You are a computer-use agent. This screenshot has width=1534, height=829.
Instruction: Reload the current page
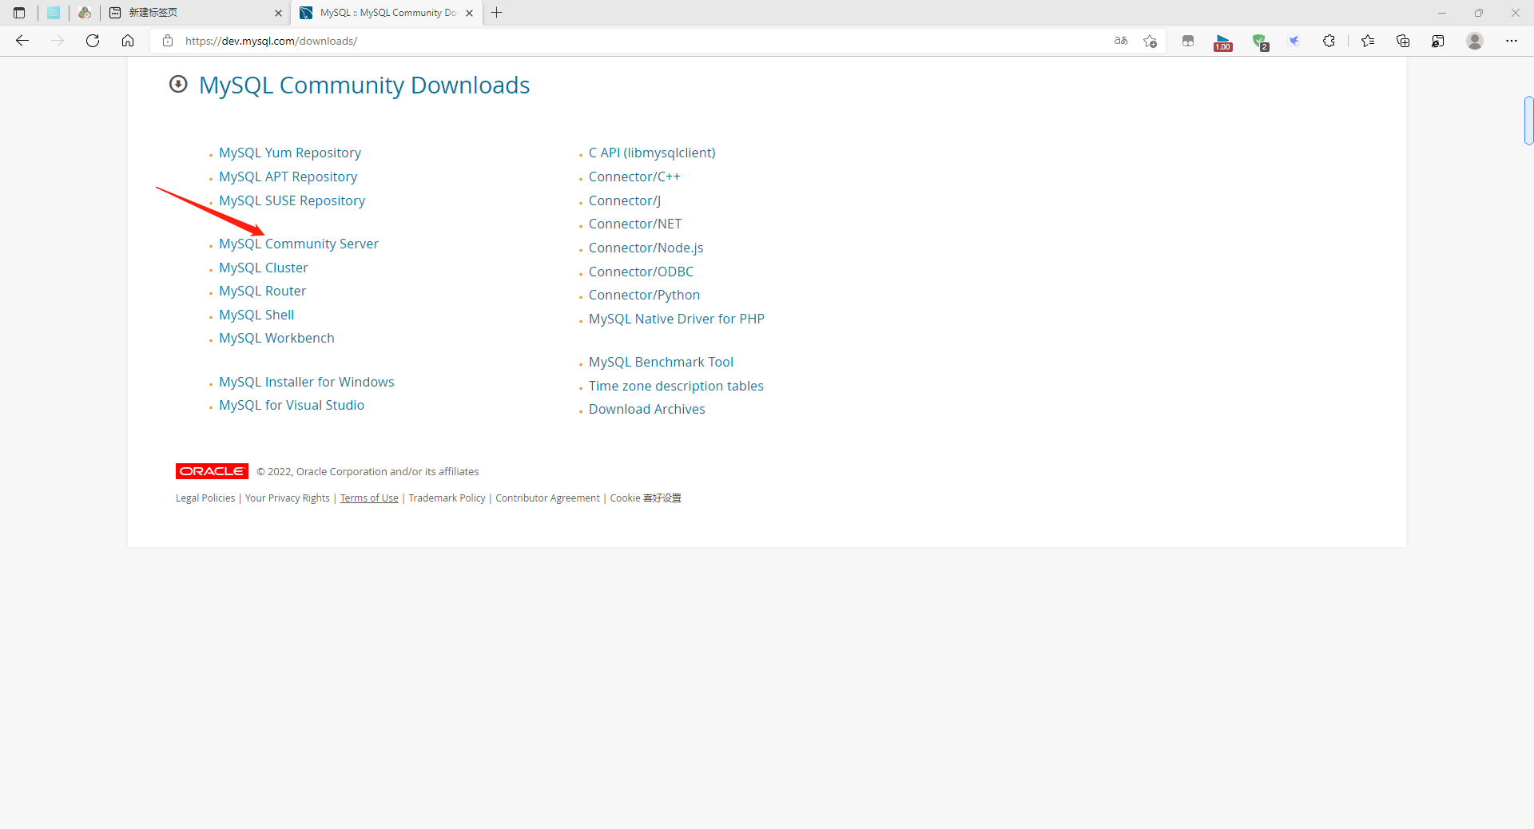93,41
